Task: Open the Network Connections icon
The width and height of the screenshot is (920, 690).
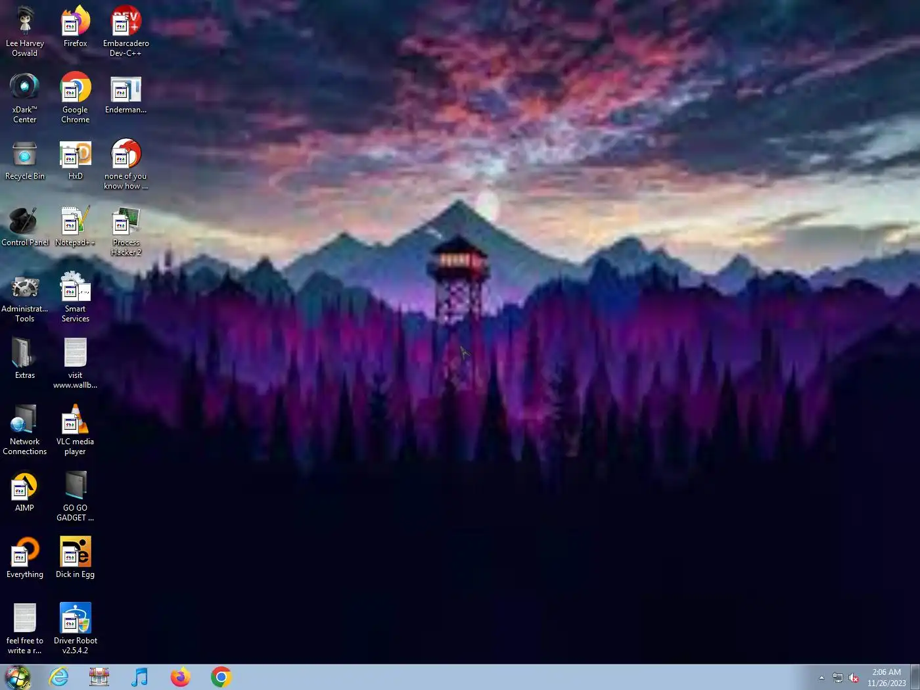Action: (x=24, y=429)
